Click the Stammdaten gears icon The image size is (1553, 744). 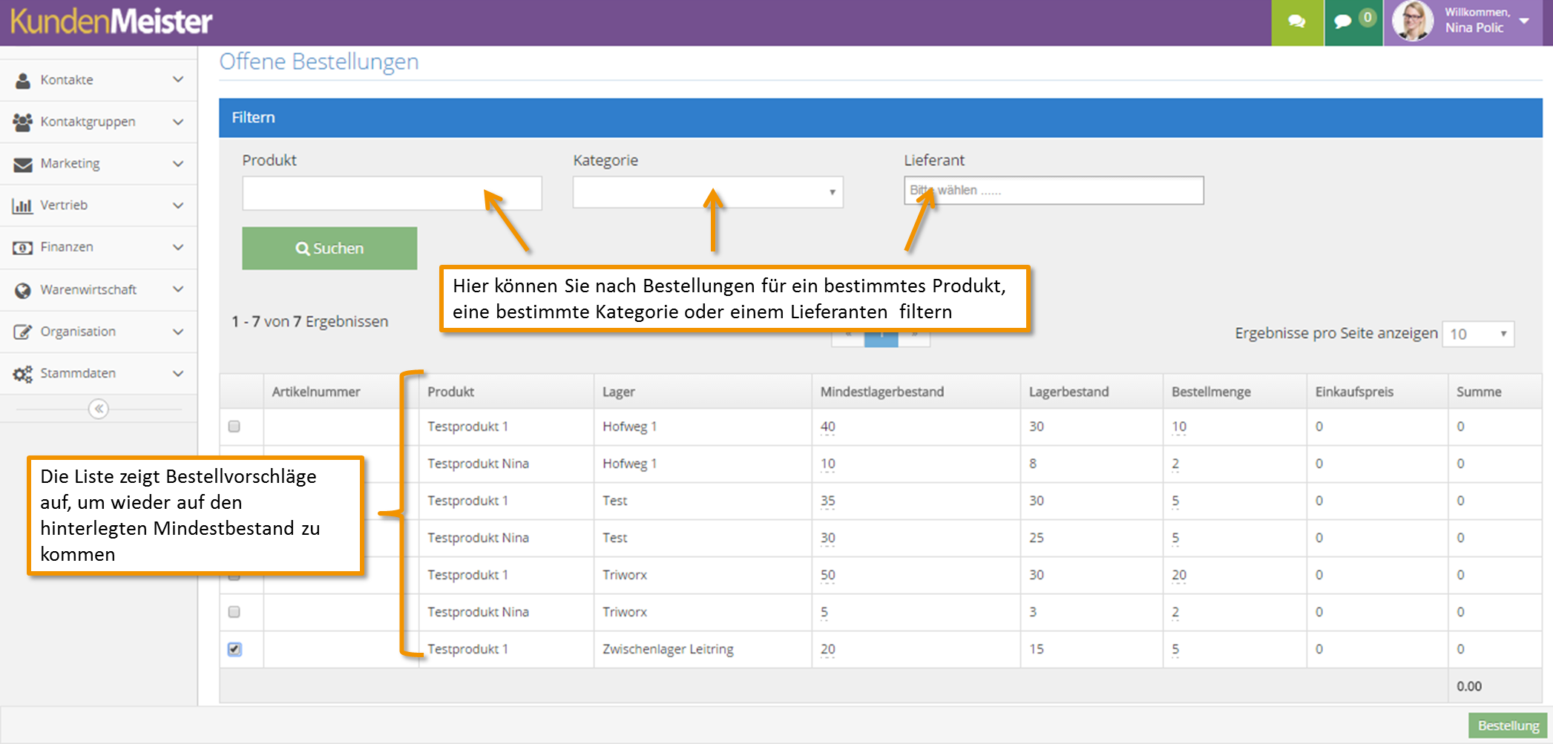(23, 374)
